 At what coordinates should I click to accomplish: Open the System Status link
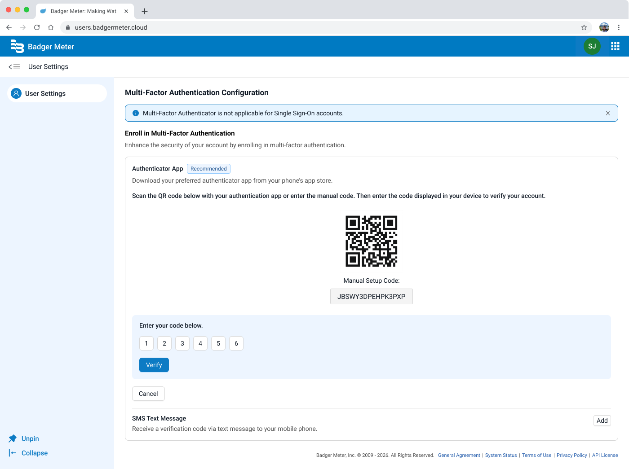(501, 455)
